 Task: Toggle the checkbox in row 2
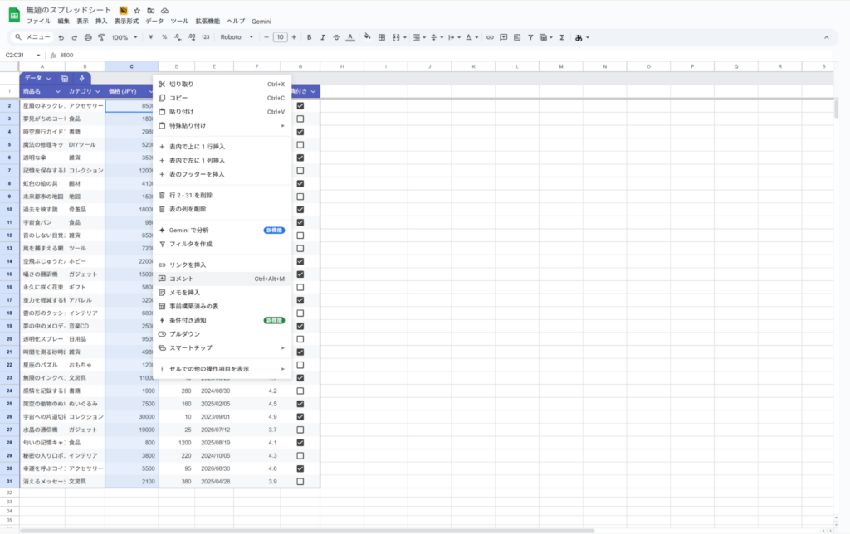(300, 106)
